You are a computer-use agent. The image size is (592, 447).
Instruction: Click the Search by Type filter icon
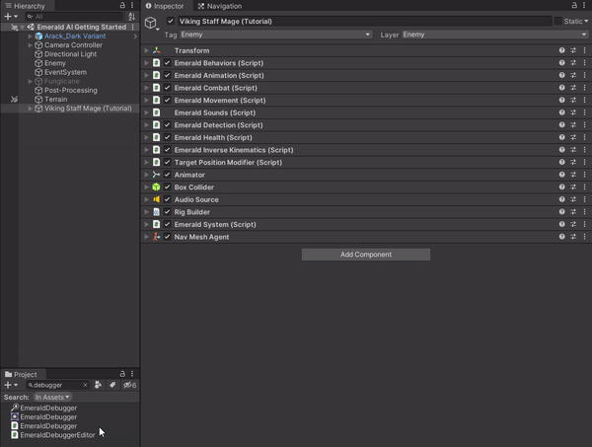(x=99, y=385)
